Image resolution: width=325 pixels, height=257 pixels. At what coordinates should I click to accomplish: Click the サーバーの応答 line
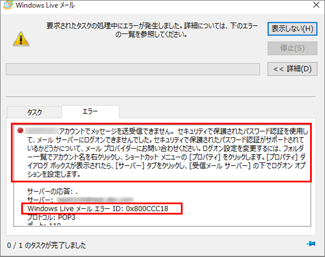click(52, 192)
